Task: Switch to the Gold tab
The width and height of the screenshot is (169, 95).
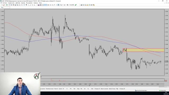Action: pyautogui.click(x=92, y=89)
